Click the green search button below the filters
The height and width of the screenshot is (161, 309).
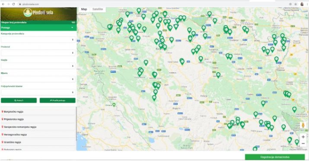tap(19, 100)
